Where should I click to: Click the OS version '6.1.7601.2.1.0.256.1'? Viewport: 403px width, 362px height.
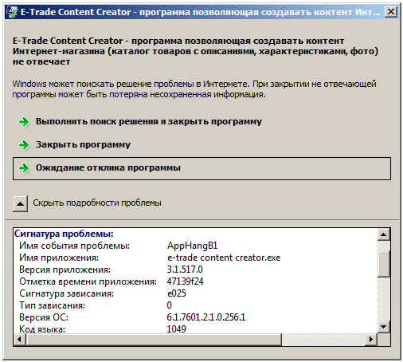pyautogui.click(x=206, y=317)
